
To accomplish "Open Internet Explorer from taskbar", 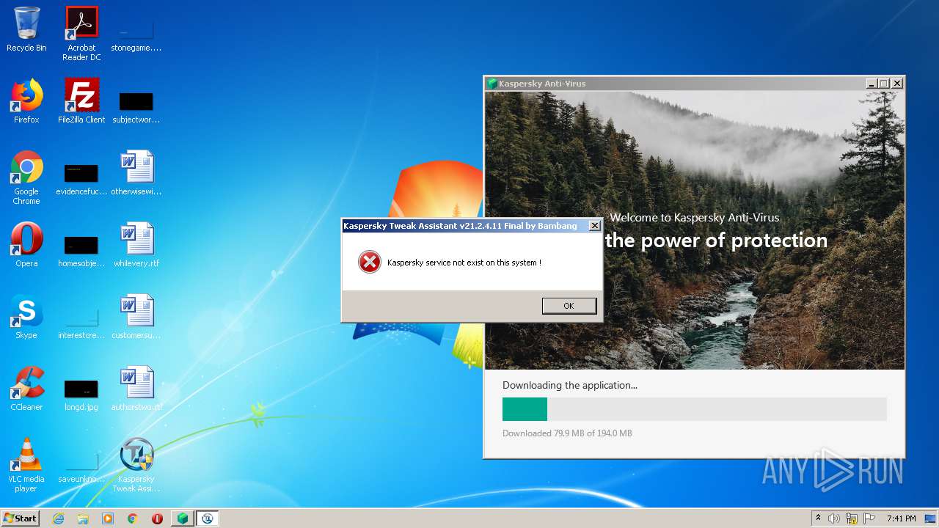I will tap(58, 518).
